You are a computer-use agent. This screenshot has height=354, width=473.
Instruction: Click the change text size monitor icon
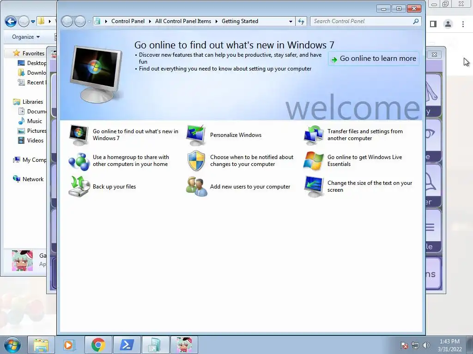pos(314,187)
